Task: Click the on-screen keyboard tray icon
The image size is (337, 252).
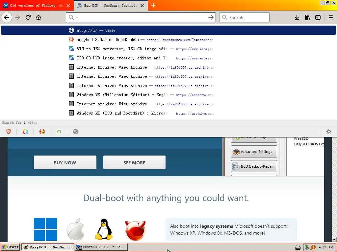Action: pos(298,247)
